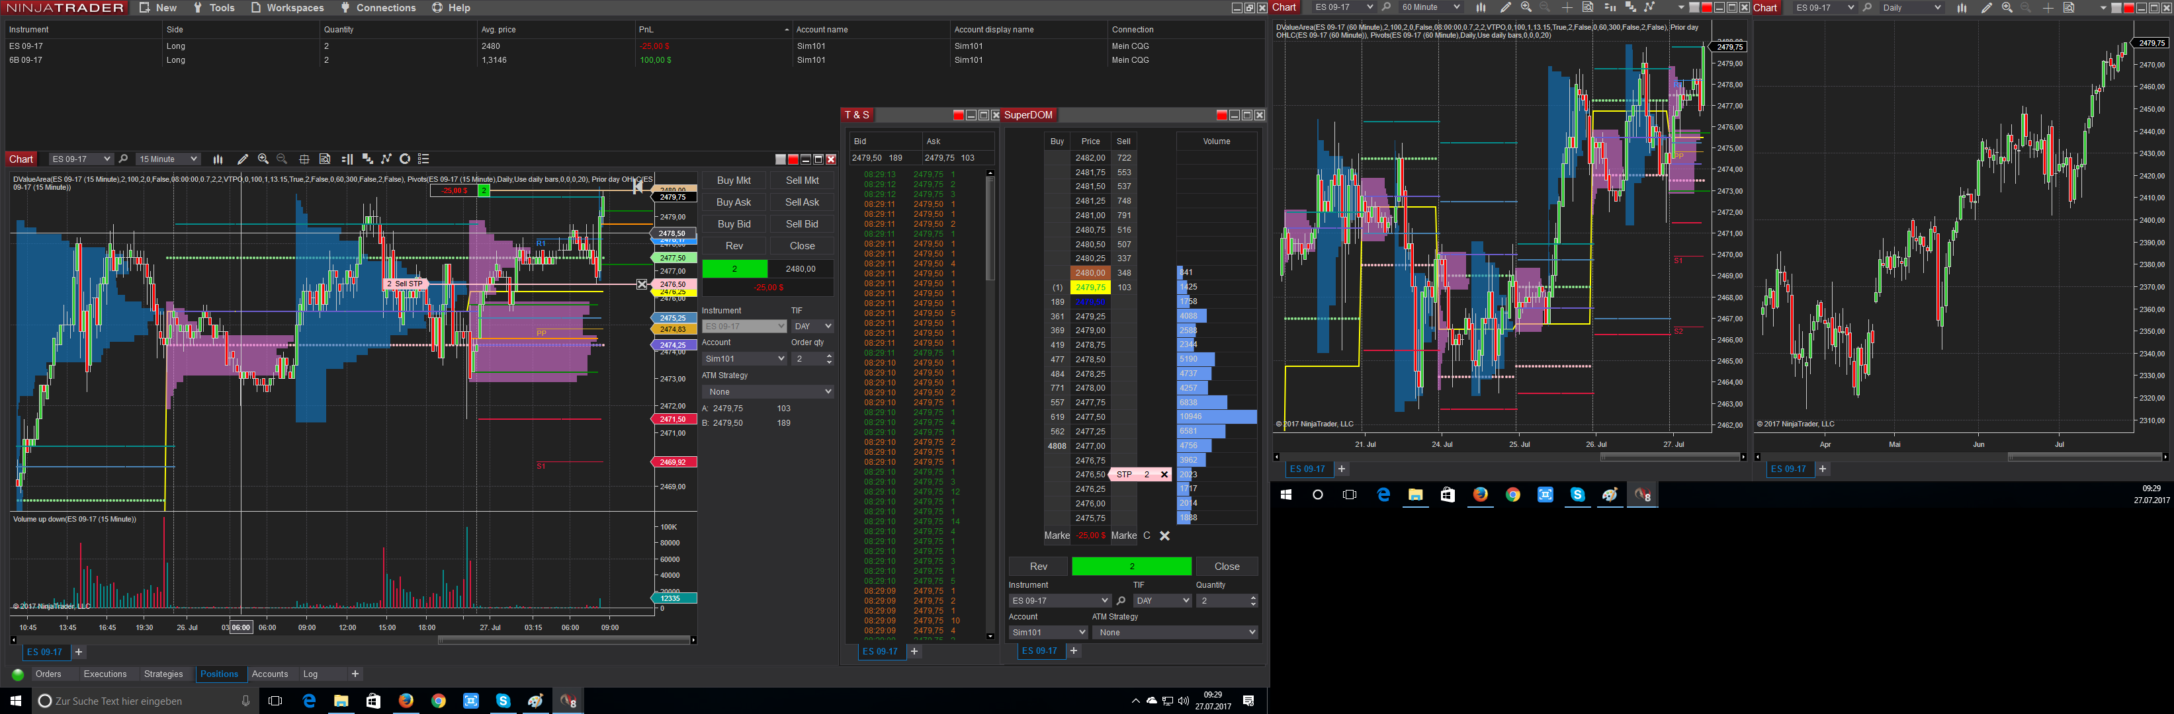The image size is (2174, 714).
Task: Open the SuperDOM TIF dropdown
Action: (x=1162, y=601)
